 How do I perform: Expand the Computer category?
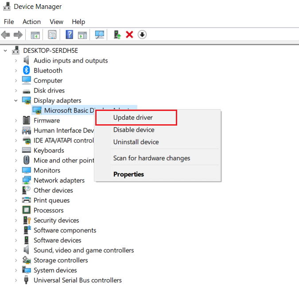(x=16, y=81)
